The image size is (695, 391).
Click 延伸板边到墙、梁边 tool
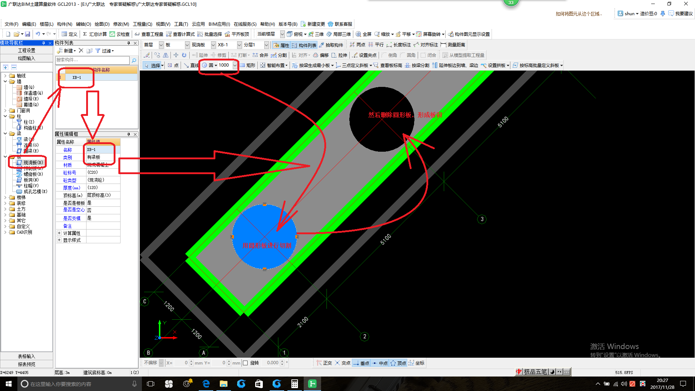coord(455,65)
